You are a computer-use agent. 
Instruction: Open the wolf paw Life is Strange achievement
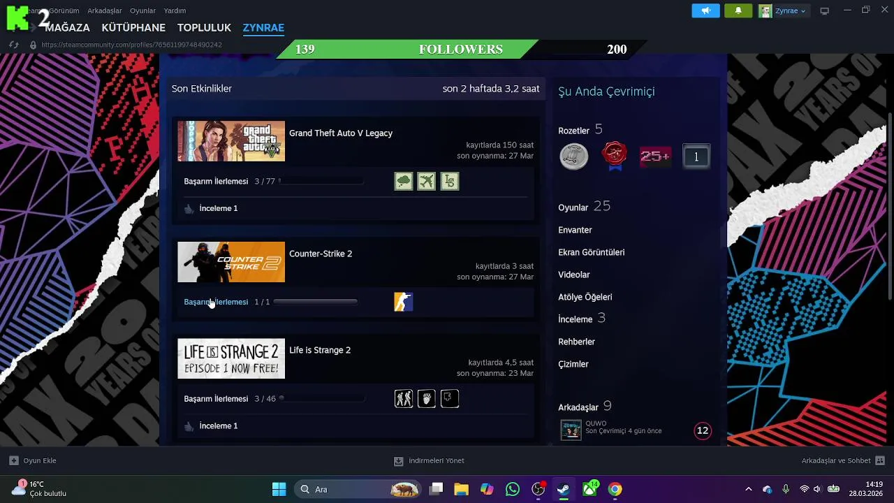pos(427,399)
